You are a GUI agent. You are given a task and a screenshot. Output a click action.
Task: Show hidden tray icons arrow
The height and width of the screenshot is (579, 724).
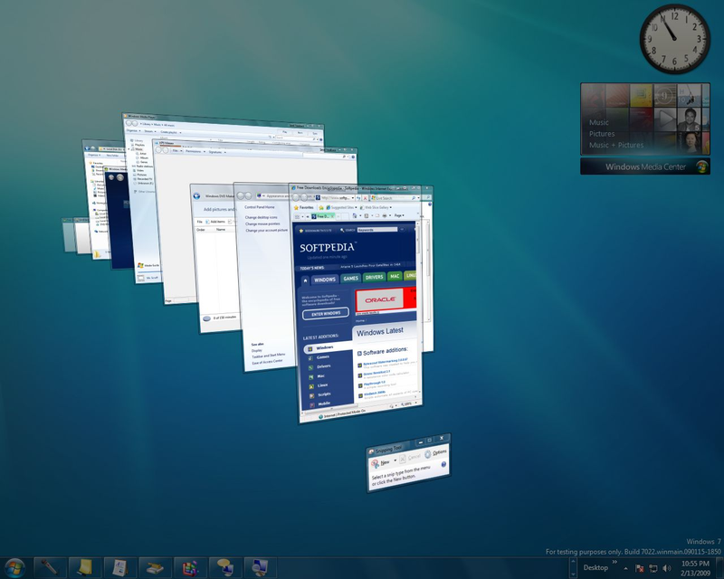[x=625, y=568]
